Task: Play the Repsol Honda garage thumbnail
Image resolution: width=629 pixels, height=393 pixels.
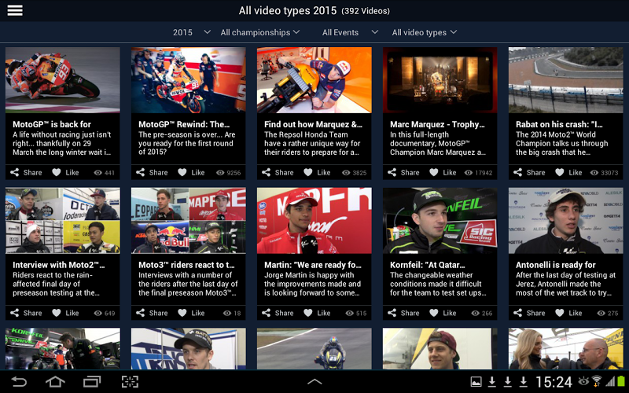Action: [x=189, y=80]
